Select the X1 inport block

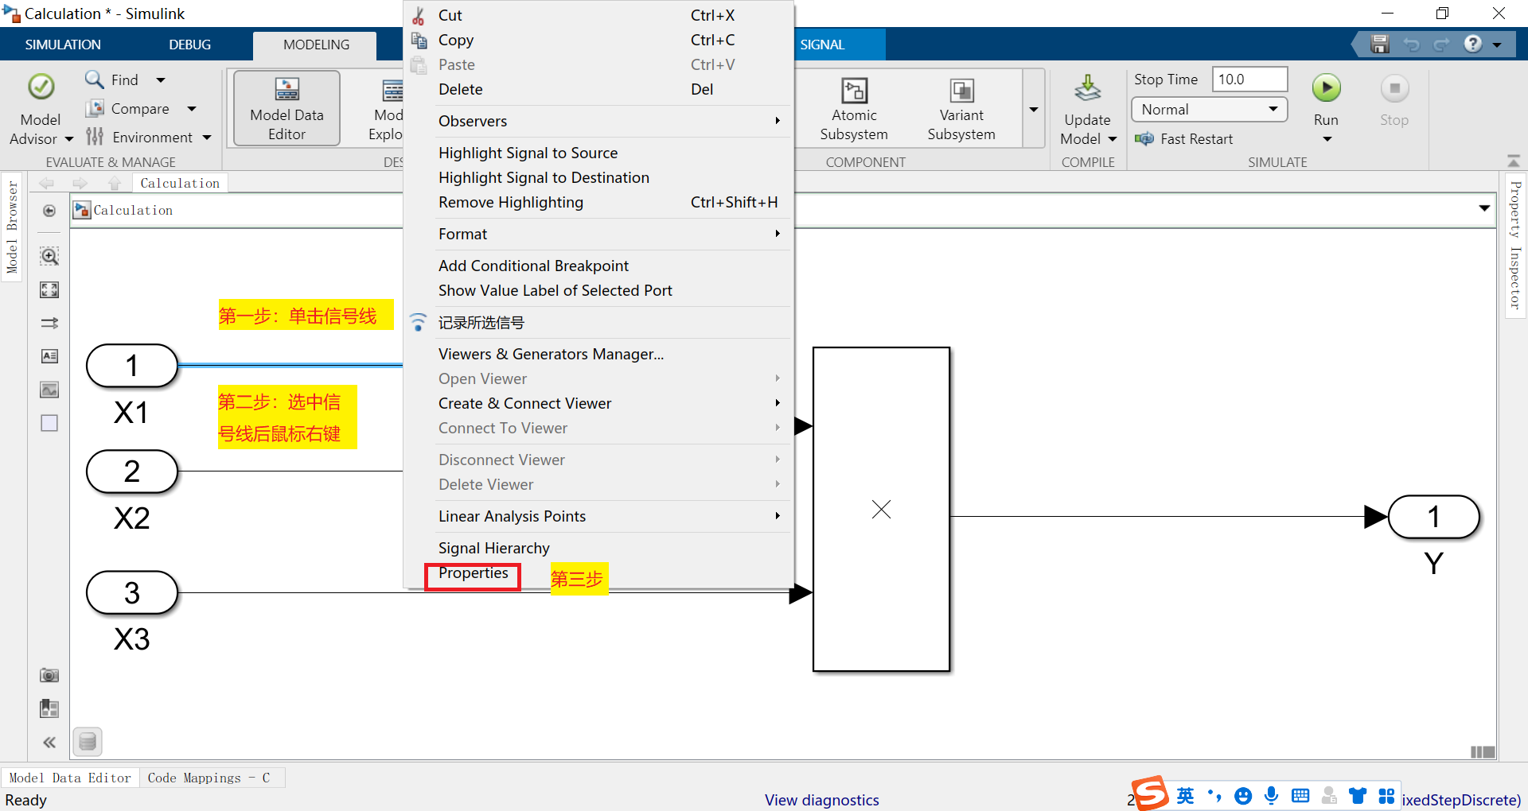pyautogui.click(x=132, y=366)
